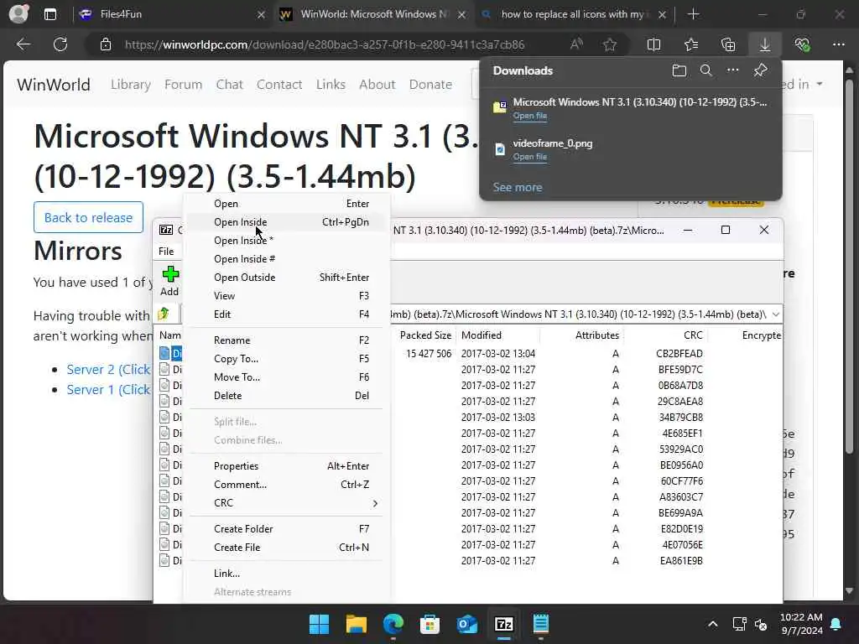Open downloads folder icon in Downloads panel
Image resolution: width=859 pixels, height=644 pixels.
click(x=679, y=70)
